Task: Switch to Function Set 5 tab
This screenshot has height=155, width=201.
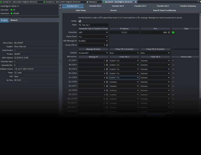Action: (x=163, y=6)
